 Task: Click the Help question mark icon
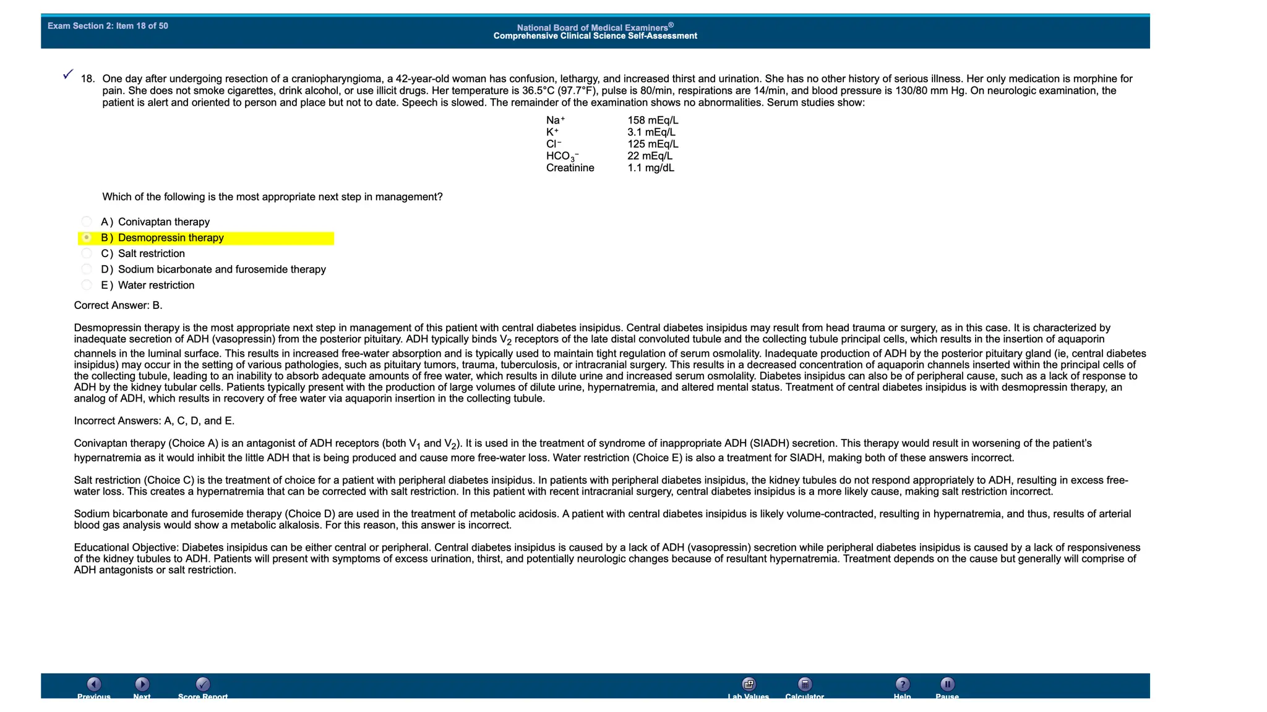click(x=902, y=684)
